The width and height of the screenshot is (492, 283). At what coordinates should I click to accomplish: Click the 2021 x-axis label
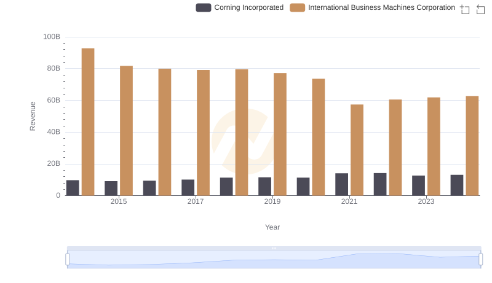(349, 201)
